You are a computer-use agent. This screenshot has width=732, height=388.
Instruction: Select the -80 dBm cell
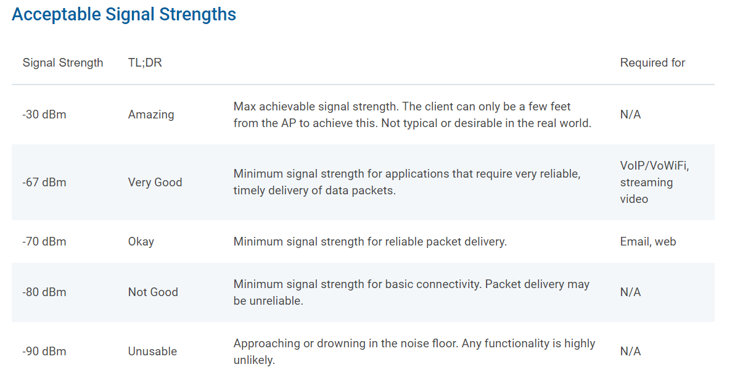44,292
